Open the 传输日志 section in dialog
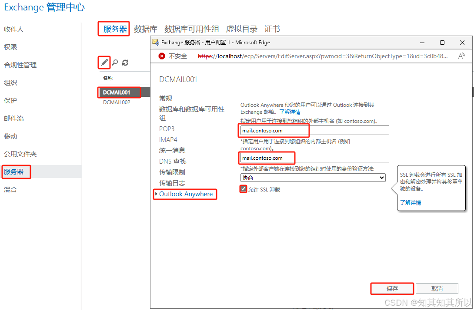Image resolution: width=474 pixels, height=310 pixels. 172,183
